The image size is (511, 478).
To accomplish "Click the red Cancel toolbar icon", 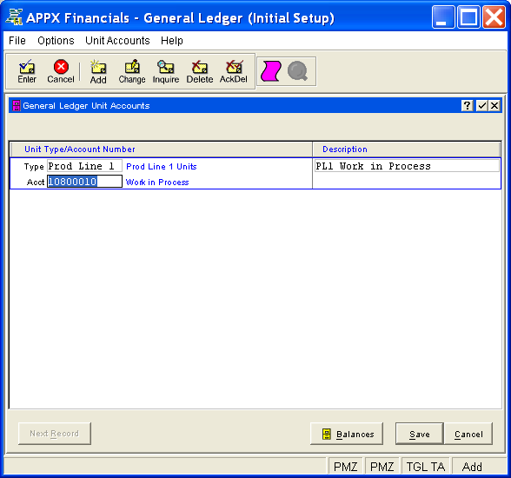I will point(61,71).
